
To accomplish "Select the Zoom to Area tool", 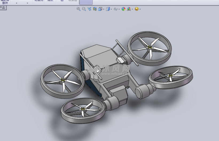I will pos(84,9).
